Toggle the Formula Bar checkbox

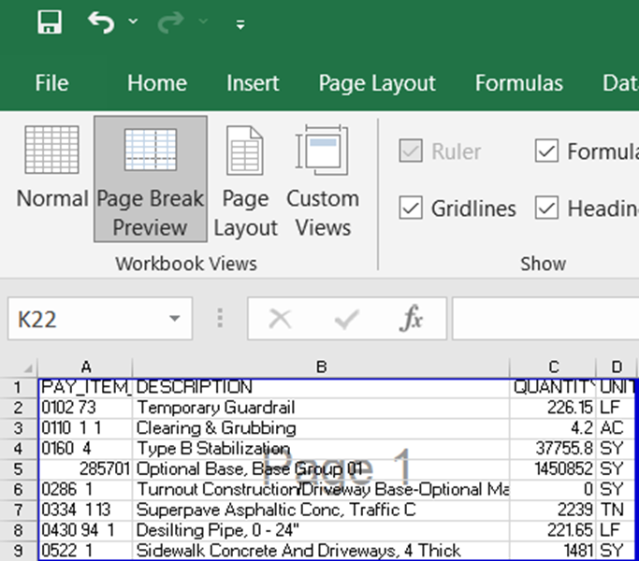click(x=546, y=151)
